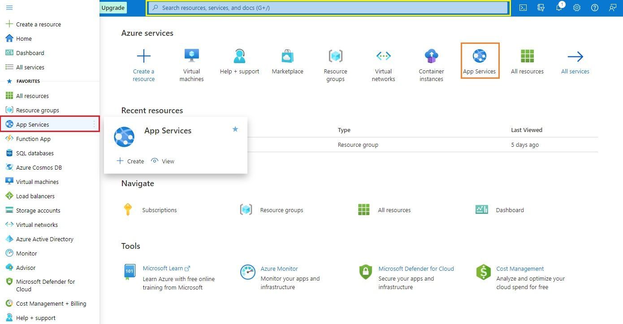623x324 pixels.
Task: Open the help question mark icon
Action: [x=595, y=8]
